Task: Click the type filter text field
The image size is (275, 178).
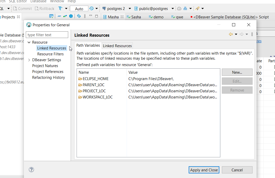Action: click(x=47, y=34)
